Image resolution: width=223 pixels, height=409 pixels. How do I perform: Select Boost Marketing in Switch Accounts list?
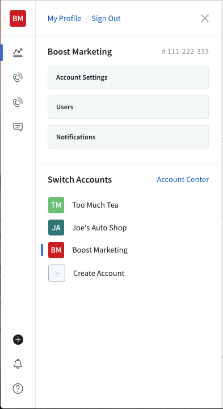tap(100, 250)
